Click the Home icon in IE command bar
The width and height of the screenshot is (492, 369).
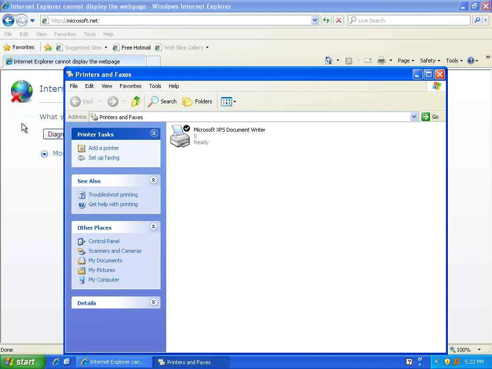click(x=329, y=60)
